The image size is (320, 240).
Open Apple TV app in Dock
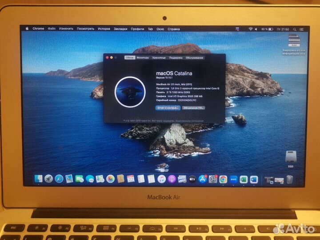(192, 179)
